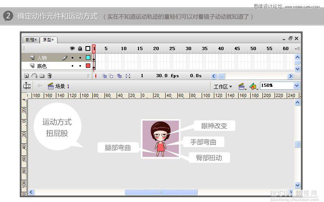Click the Insert Layer Folder icon
Screen dimensions: 324x202
coord(42,76)
